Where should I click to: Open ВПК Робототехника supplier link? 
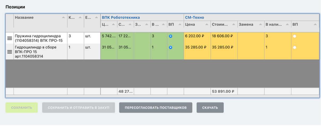click(121, 17)
